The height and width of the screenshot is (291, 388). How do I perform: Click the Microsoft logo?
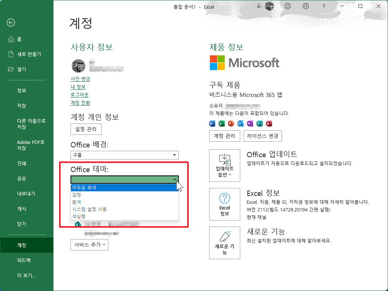pos(244,63)
